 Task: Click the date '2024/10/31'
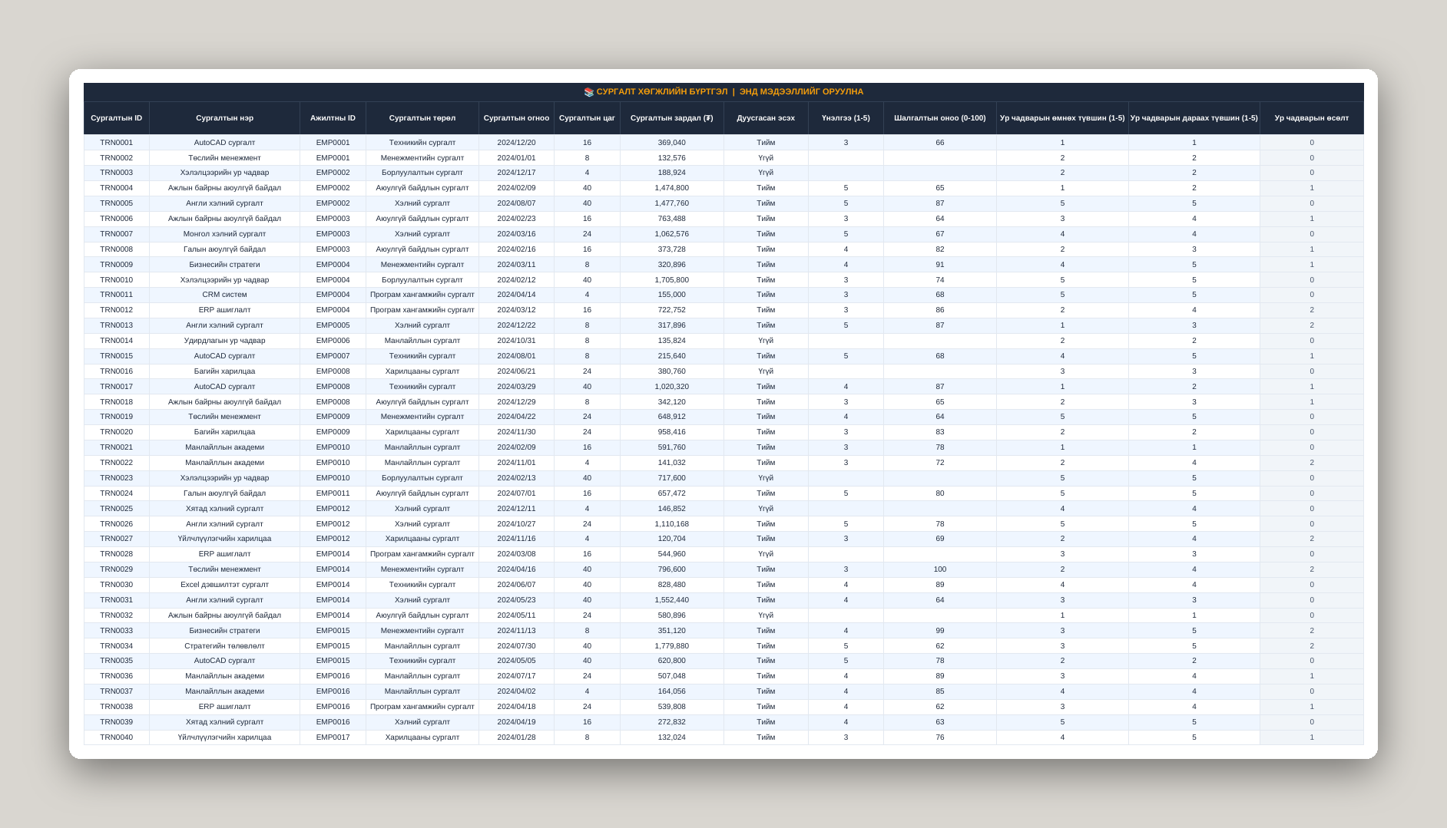pos(516,341)
